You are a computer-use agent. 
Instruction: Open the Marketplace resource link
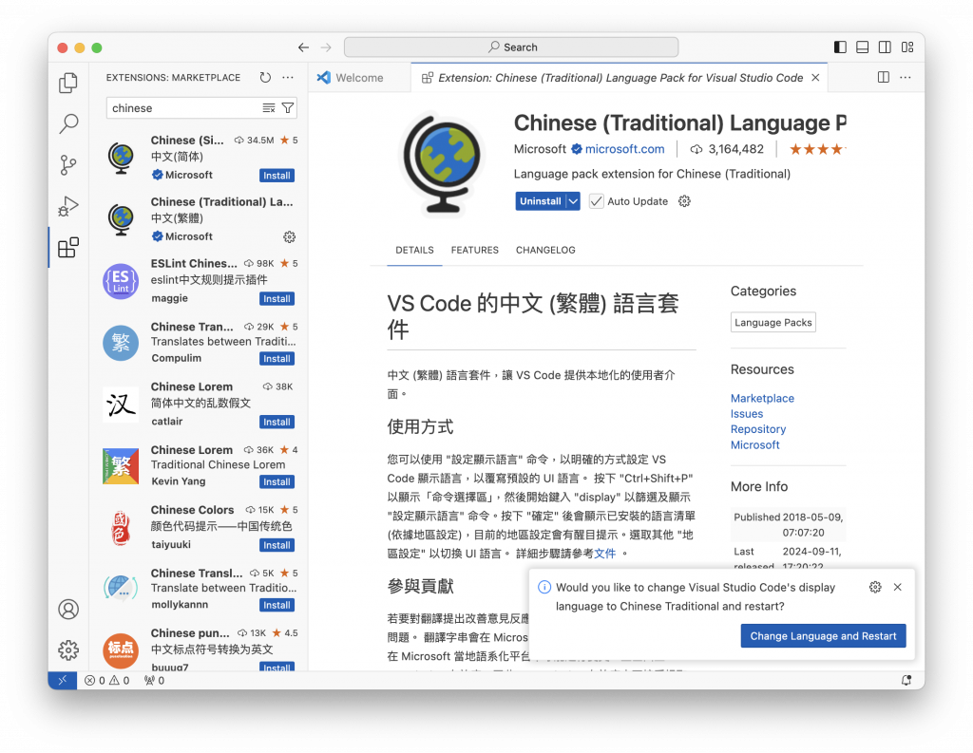click(762, 398)
